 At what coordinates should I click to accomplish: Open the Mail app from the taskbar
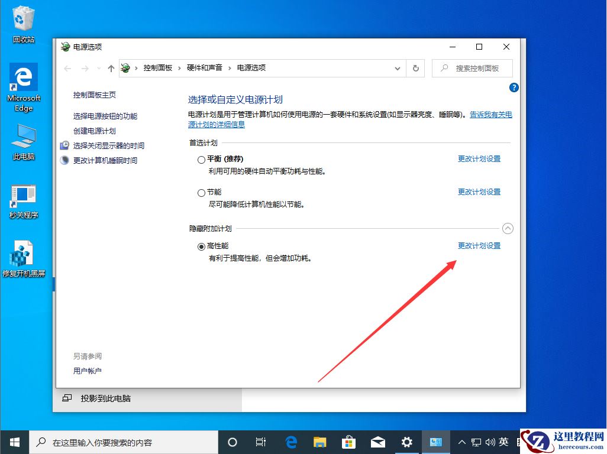pos(377,442)
